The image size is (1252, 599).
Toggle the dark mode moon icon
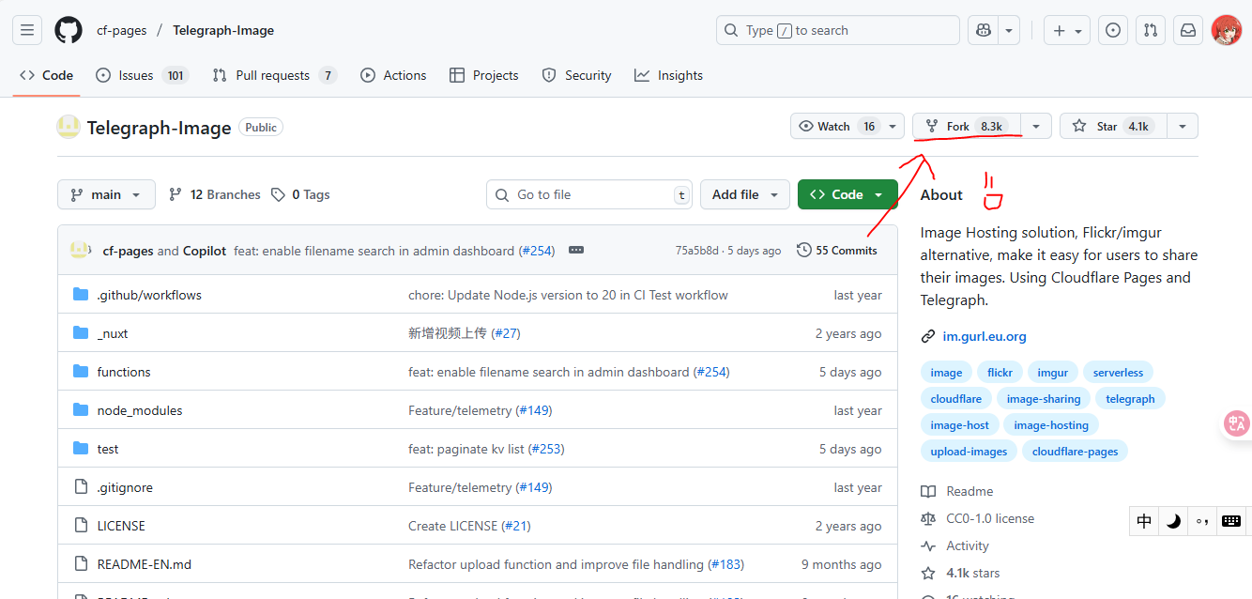pos(1173,521)
